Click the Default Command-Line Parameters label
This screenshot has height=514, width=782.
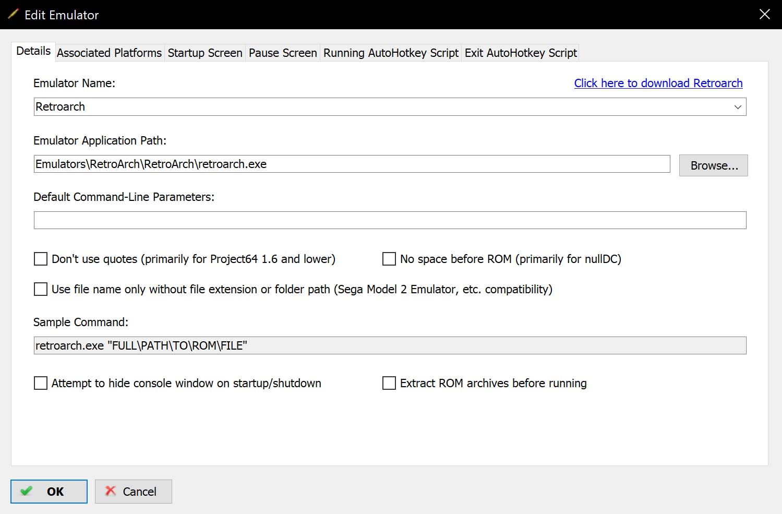124,197
